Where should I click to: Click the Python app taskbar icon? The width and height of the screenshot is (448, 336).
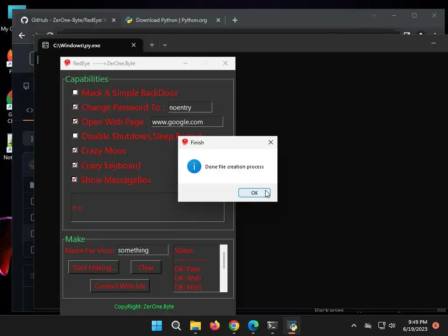292,325
